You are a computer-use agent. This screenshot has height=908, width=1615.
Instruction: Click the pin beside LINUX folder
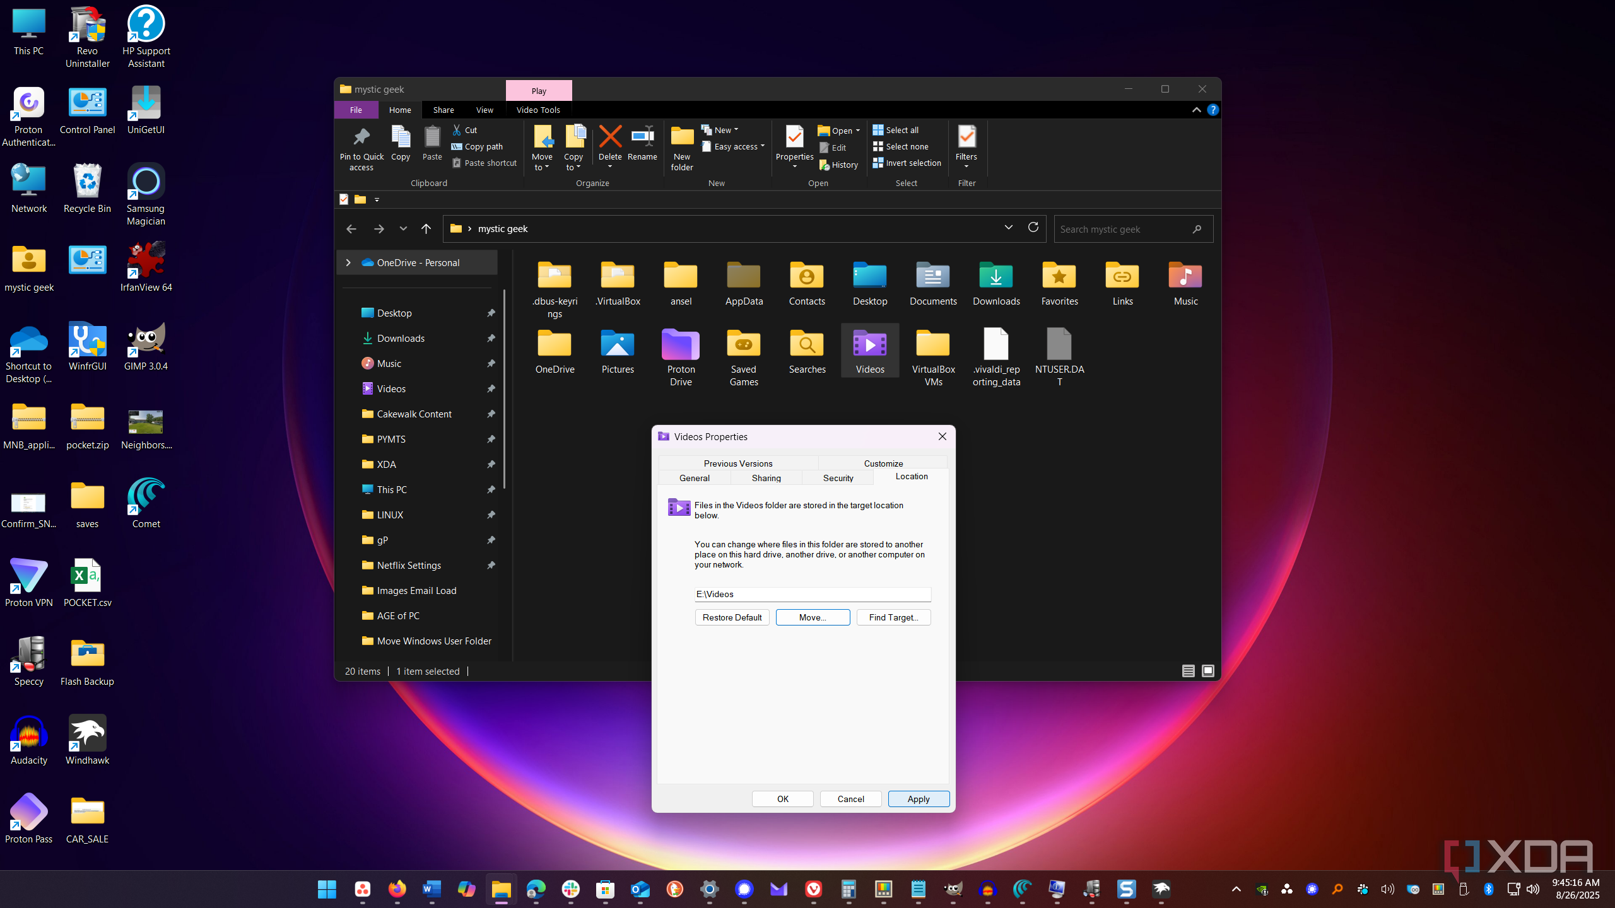click(x=491, y=515)
